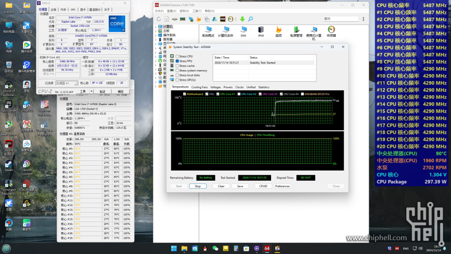Open the CPUID button
The height and width of the screenshot is (254, 451).
(x=263, y=186)
